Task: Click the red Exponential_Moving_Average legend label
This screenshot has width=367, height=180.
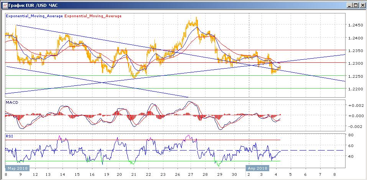Action: click(92, 16)
